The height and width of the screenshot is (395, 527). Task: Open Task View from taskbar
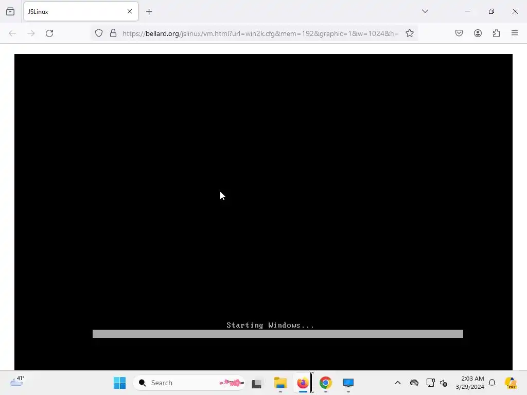coord(257,383)
